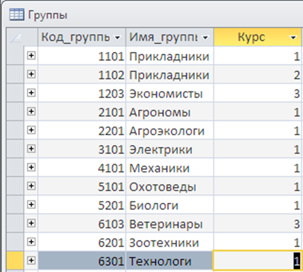
Task: Click the Курс value in Экономисты row
Action: pos(258,93)
